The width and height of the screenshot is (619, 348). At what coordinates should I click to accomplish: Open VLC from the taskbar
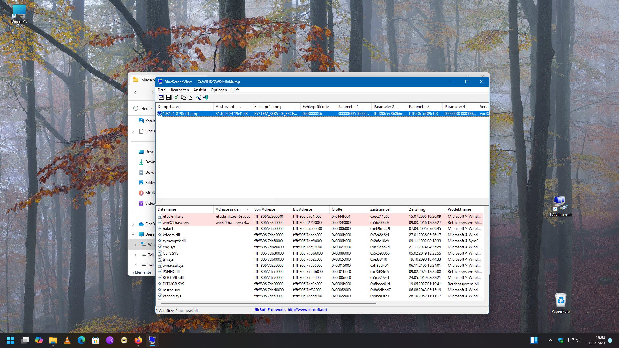tap(67, 340)
